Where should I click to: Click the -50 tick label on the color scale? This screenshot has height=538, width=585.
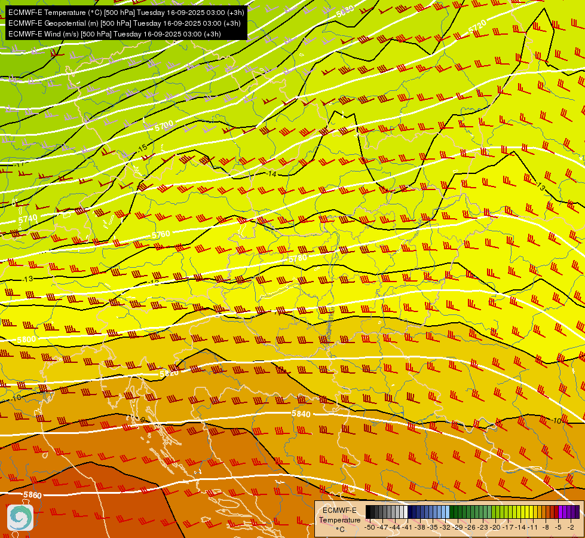click(370, 527)
